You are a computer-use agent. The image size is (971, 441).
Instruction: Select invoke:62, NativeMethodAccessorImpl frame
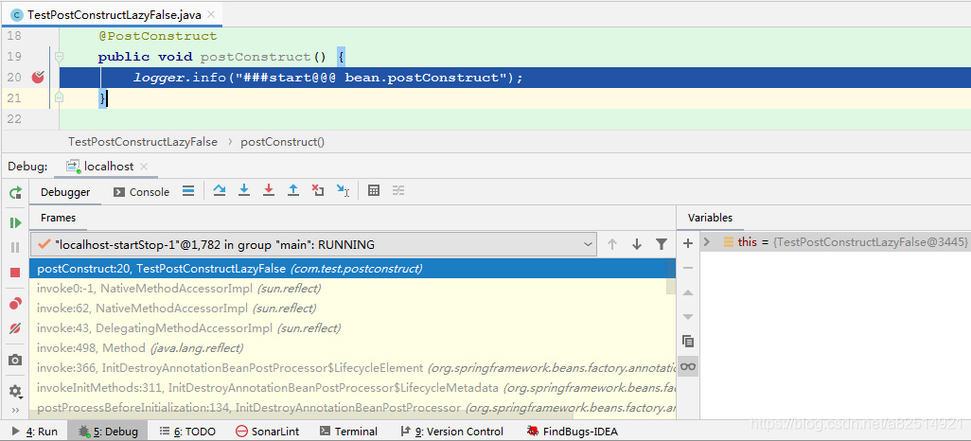353,309
